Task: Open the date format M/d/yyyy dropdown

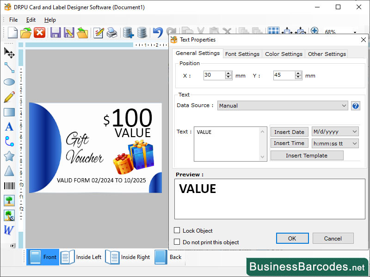Action: click(335, 132)
